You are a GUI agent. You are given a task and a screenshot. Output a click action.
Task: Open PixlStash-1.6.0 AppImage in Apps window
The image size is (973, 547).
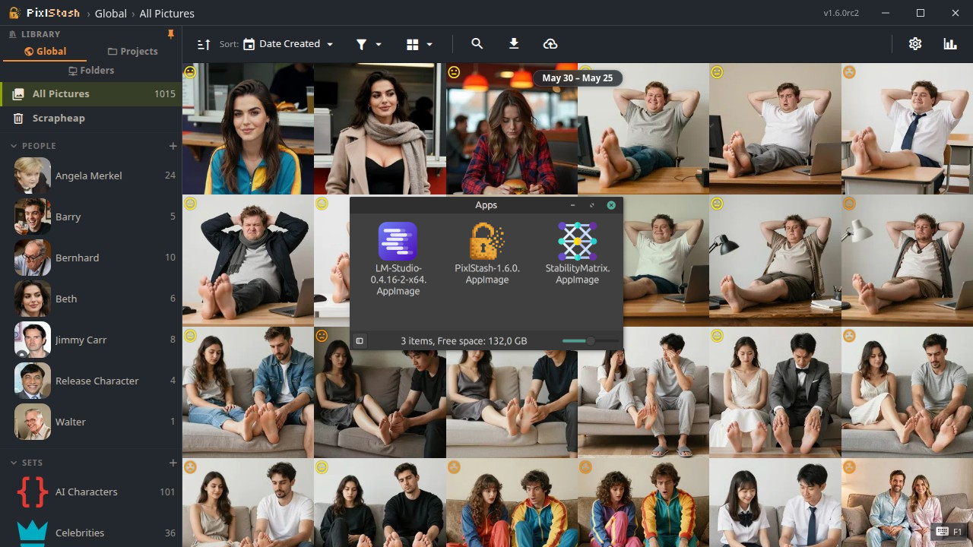(487, 253)
